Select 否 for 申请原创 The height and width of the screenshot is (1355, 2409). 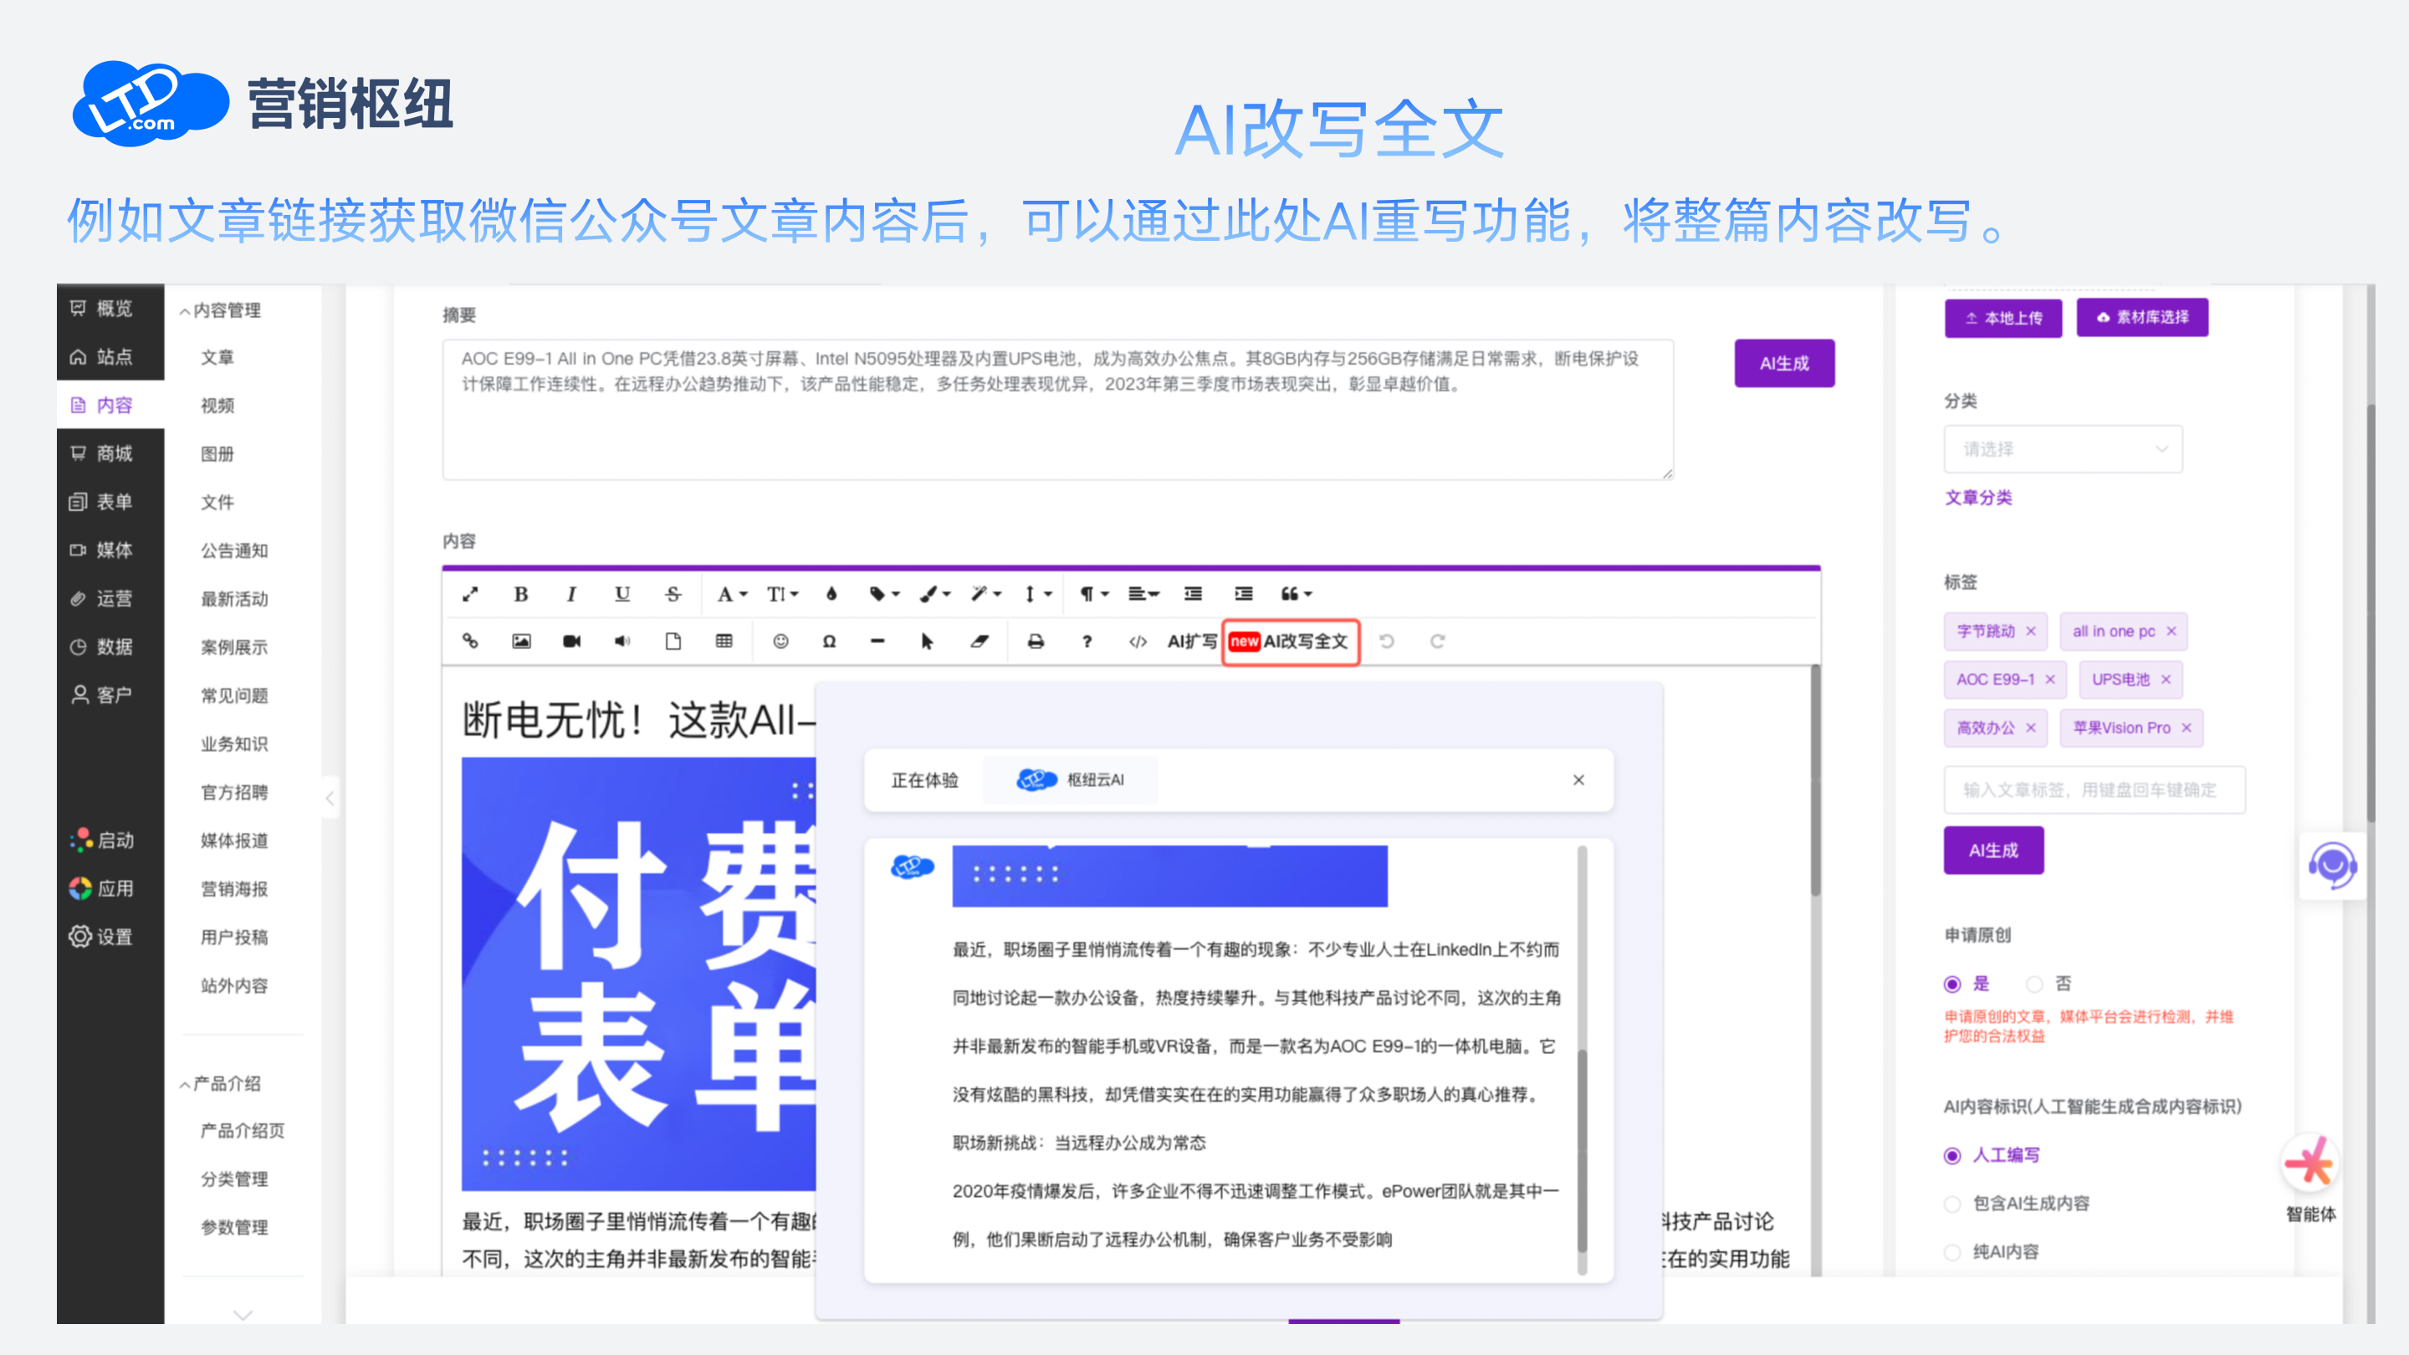click(2034, 984)
